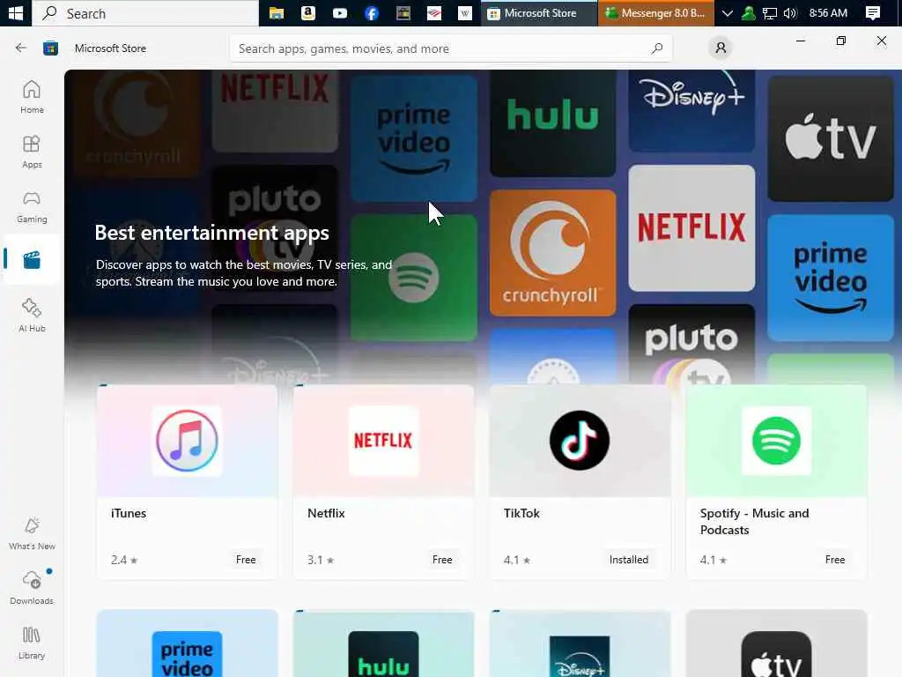Go to the Home section in sidebar
Screen dimensions: 902x677
[32, 97]
